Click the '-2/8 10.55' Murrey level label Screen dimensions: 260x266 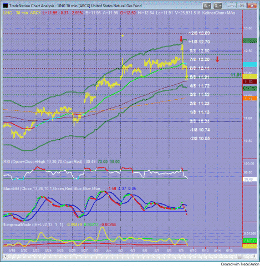200,139
